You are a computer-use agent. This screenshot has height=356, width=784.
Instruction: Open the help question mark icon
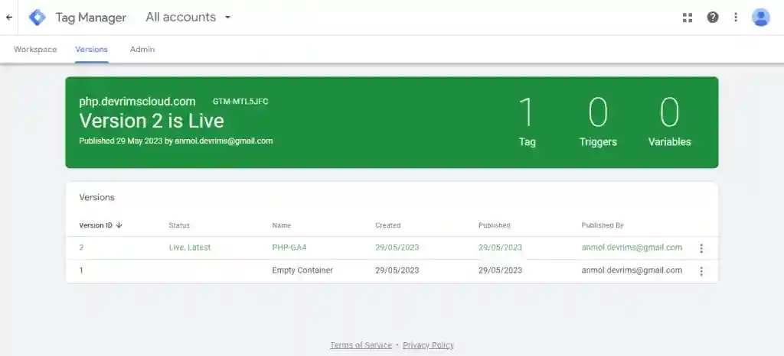tap(713, 18)
